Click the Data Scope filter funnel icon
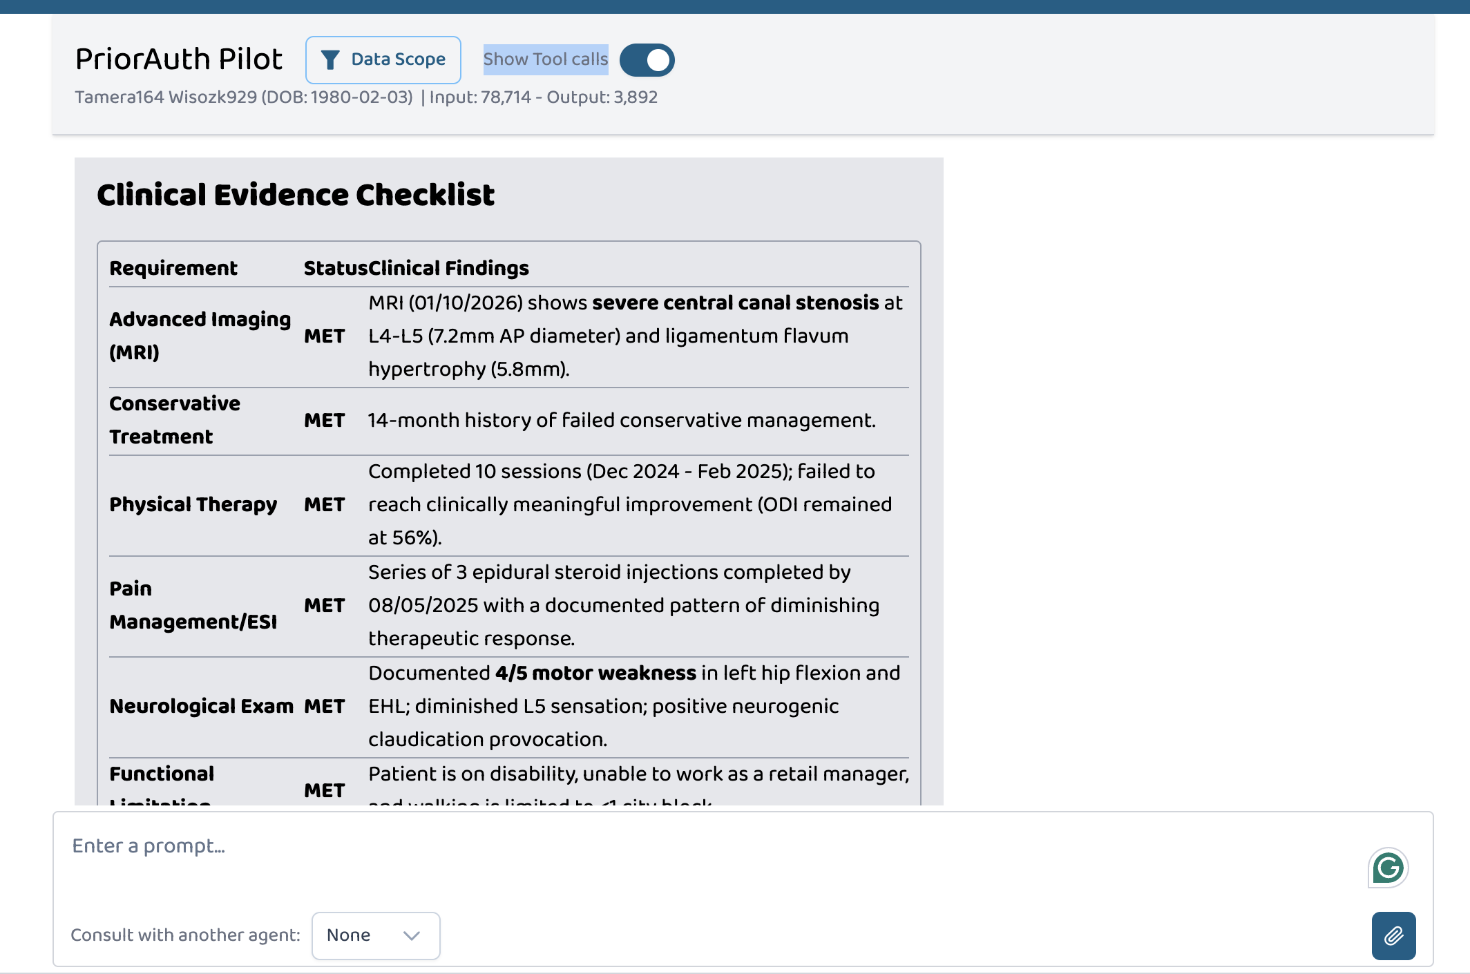 pos(330,60)
